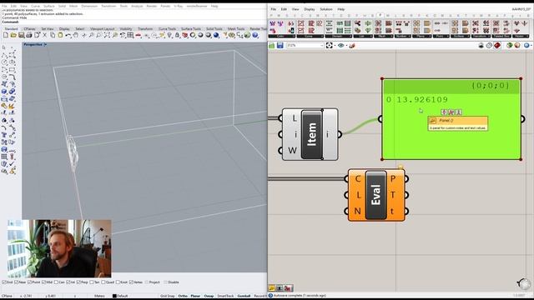Viewport: 534px width, 300px height.
Task: Open the preview eye dropdown arrow in Grasshopper
Action: tap(346, 45)
